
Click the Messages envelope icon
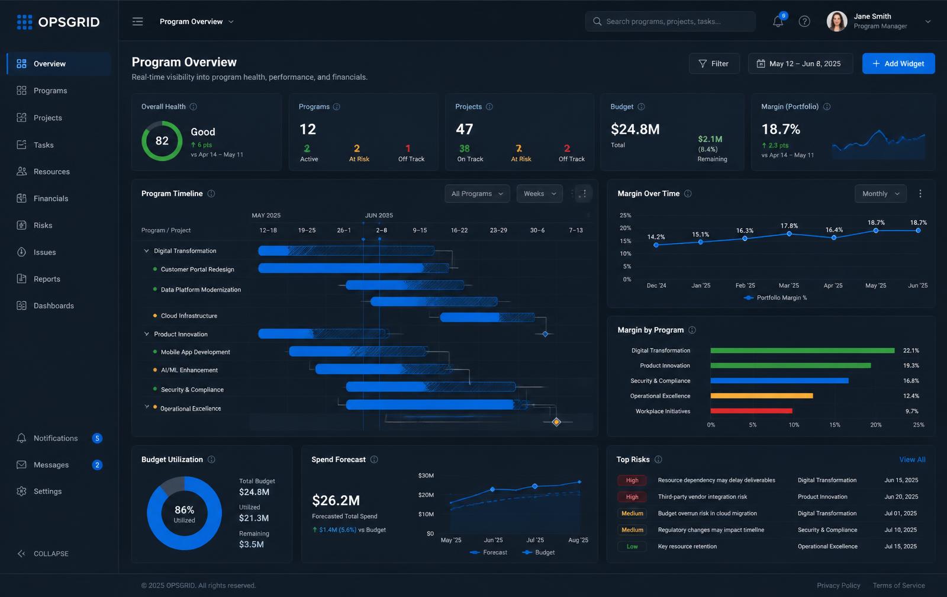click(x=22, y=465)
